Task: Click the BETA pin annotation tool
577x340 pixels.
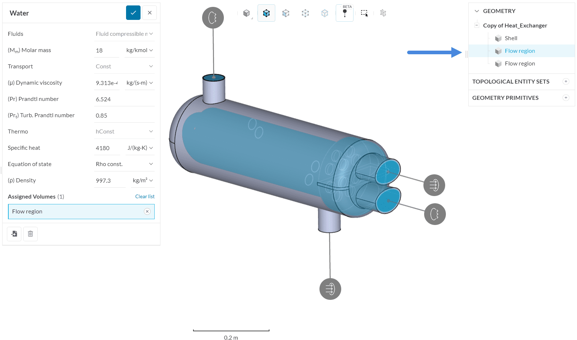Action: click(344, 13)
